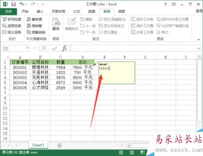Toggle 显示/隐藏批注
This screenshot has width=203, height=156.
click(112, 19)
